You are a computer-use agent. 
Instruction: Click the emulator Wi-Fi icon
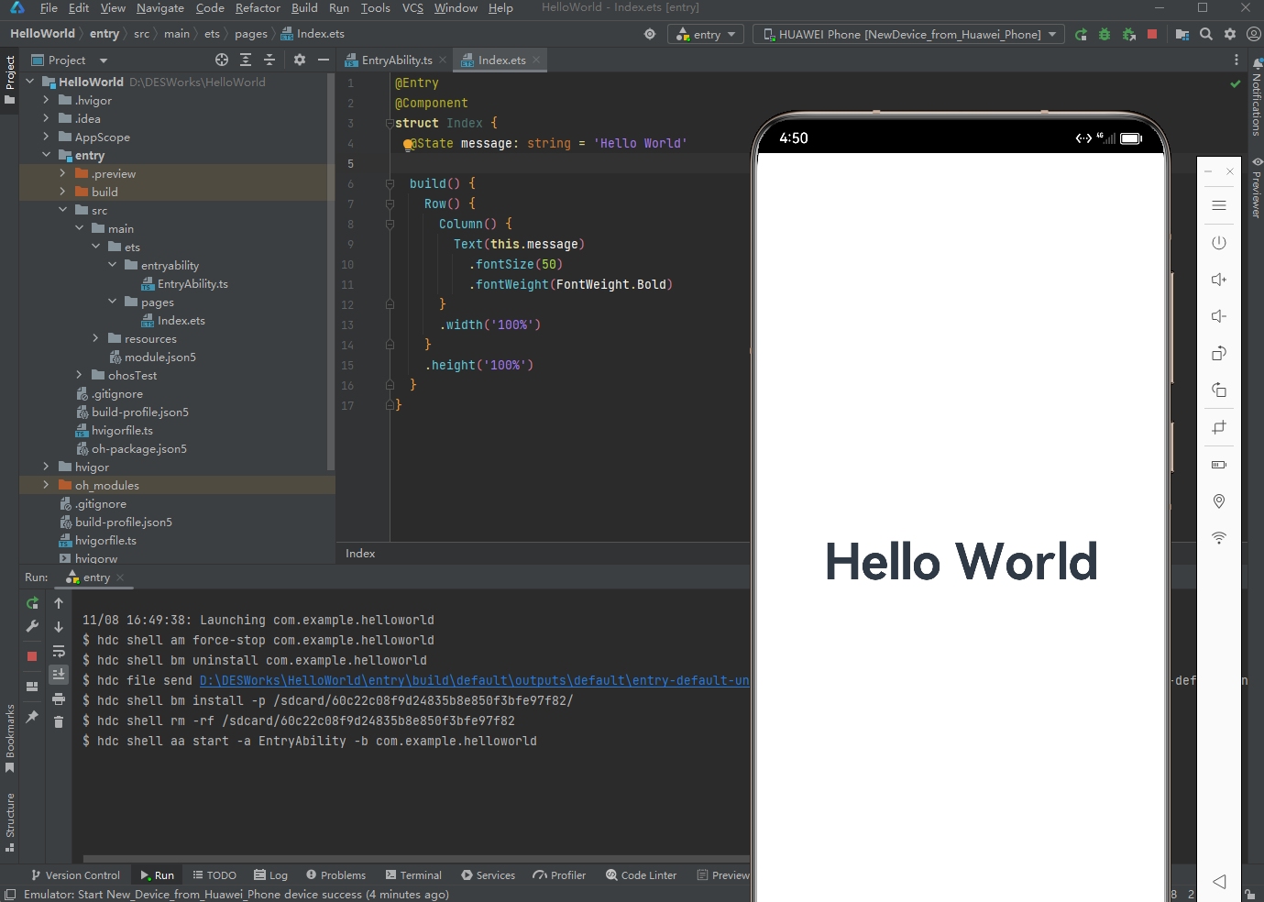coord(1218,538)
